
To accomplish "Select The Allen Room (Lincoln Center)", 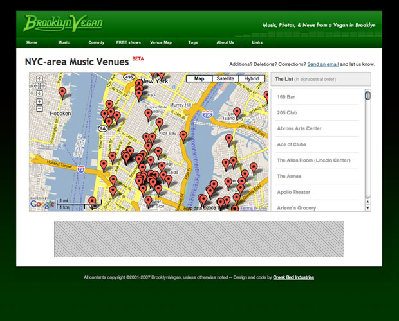I will pos(317,160).
